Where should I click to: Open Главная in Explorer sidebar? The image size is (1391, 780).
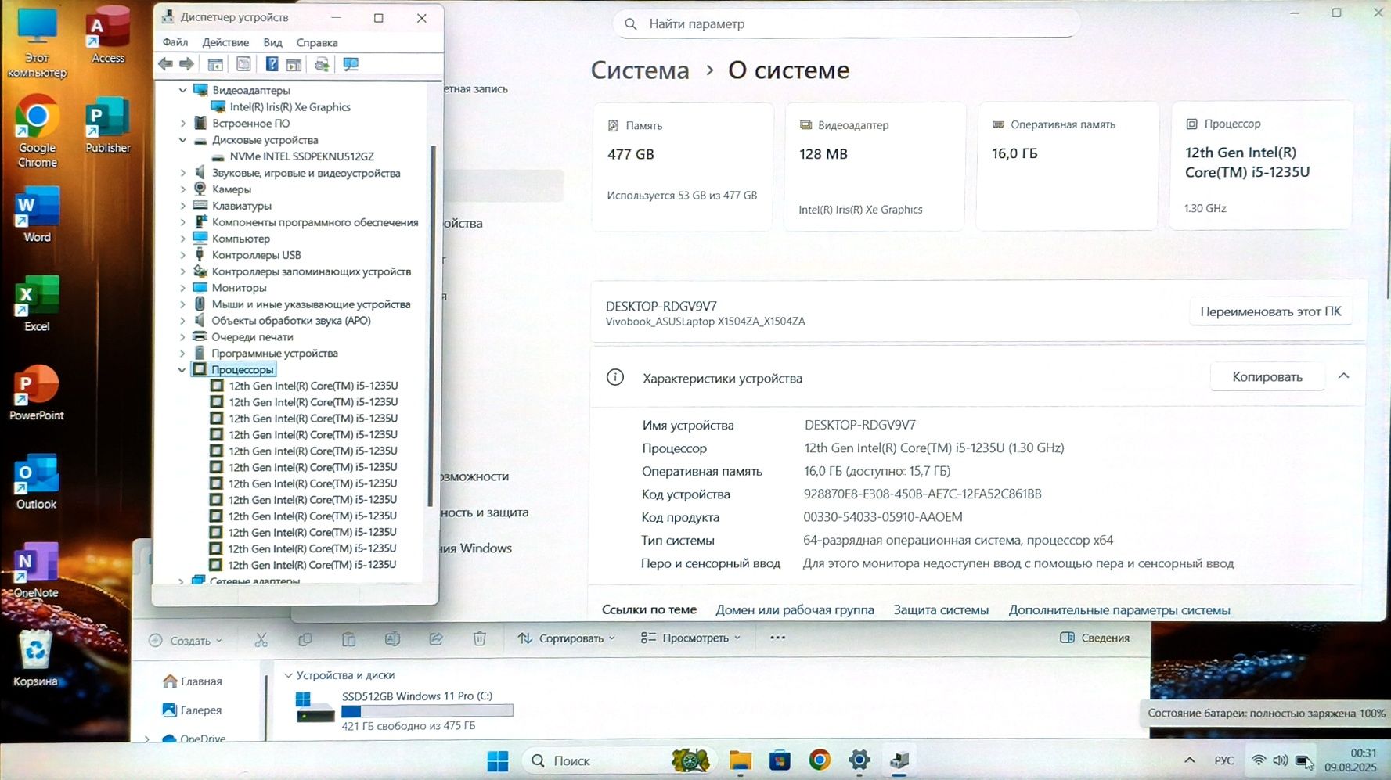pos(193,681)
